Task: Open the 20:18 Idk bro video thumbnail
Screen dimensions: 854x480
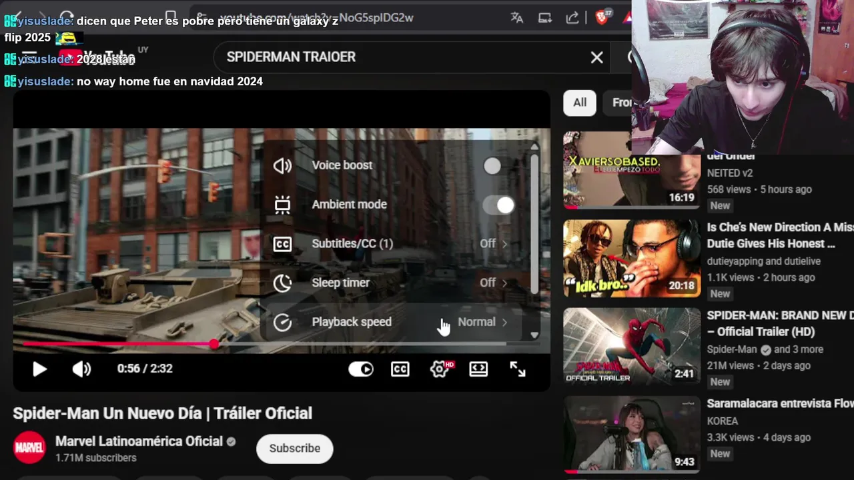Action: point(632,259)
